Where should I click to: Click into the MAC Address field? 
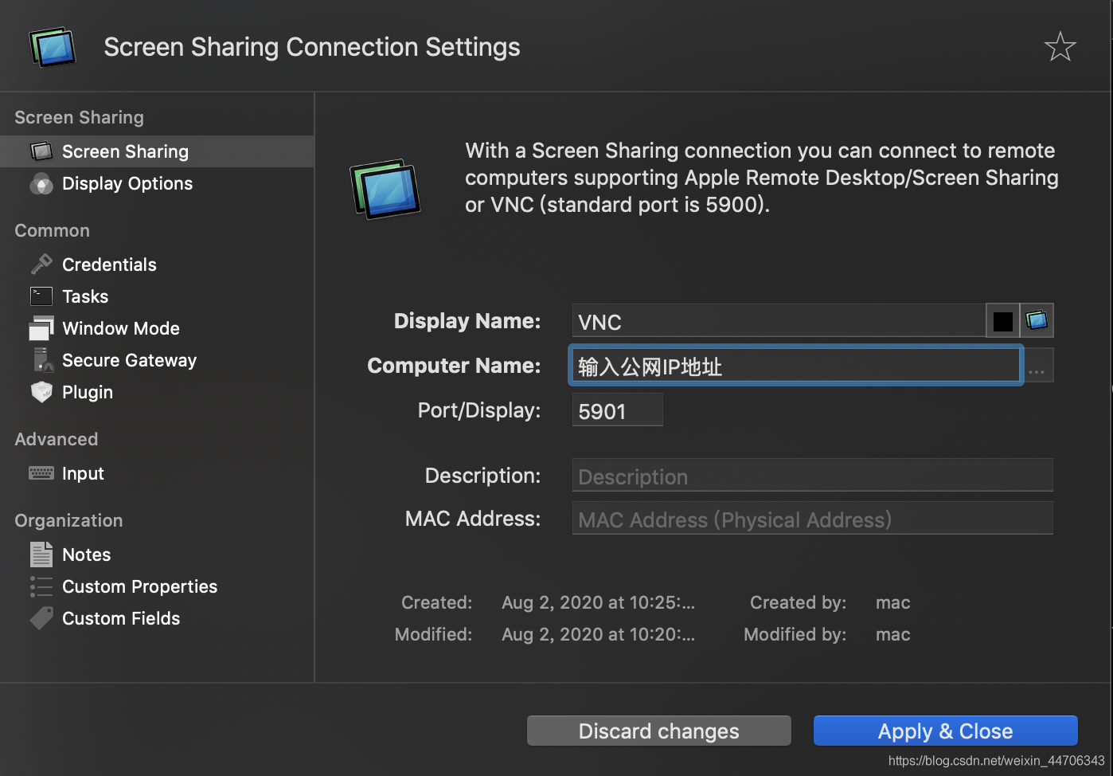pos(813,519)
